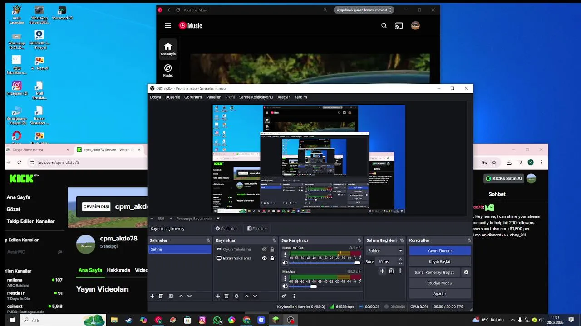Move the scene down in the Sahneler panel
This screenshot has width=581, height=326.
(x=189, y=296)
